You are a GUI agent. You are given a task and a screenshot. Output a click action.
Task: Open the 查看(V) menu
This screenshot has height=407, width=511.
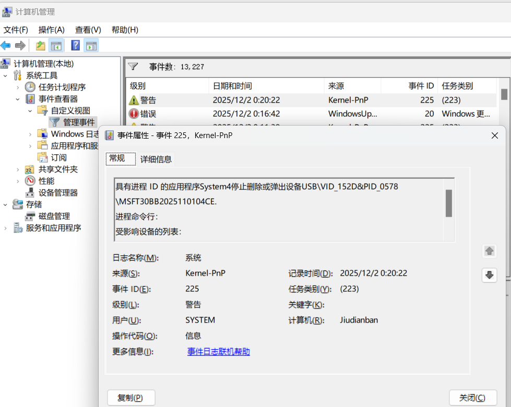point(88,30)
